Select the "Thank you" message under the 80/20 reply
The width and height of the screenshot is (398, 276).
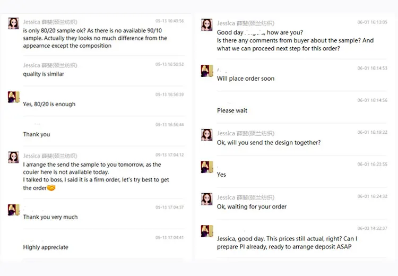click(x=37, y=135)
